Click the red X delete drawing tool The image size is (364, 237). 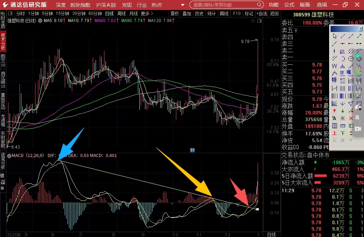351,118
